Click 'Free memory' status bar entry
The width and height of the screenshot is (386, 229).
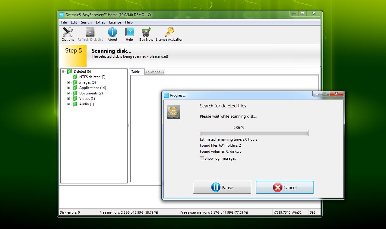pos(129,212)
